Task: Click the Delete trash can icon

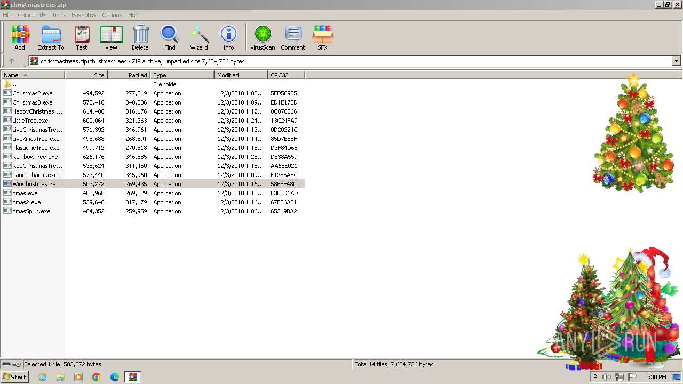Action: point(140,37)
